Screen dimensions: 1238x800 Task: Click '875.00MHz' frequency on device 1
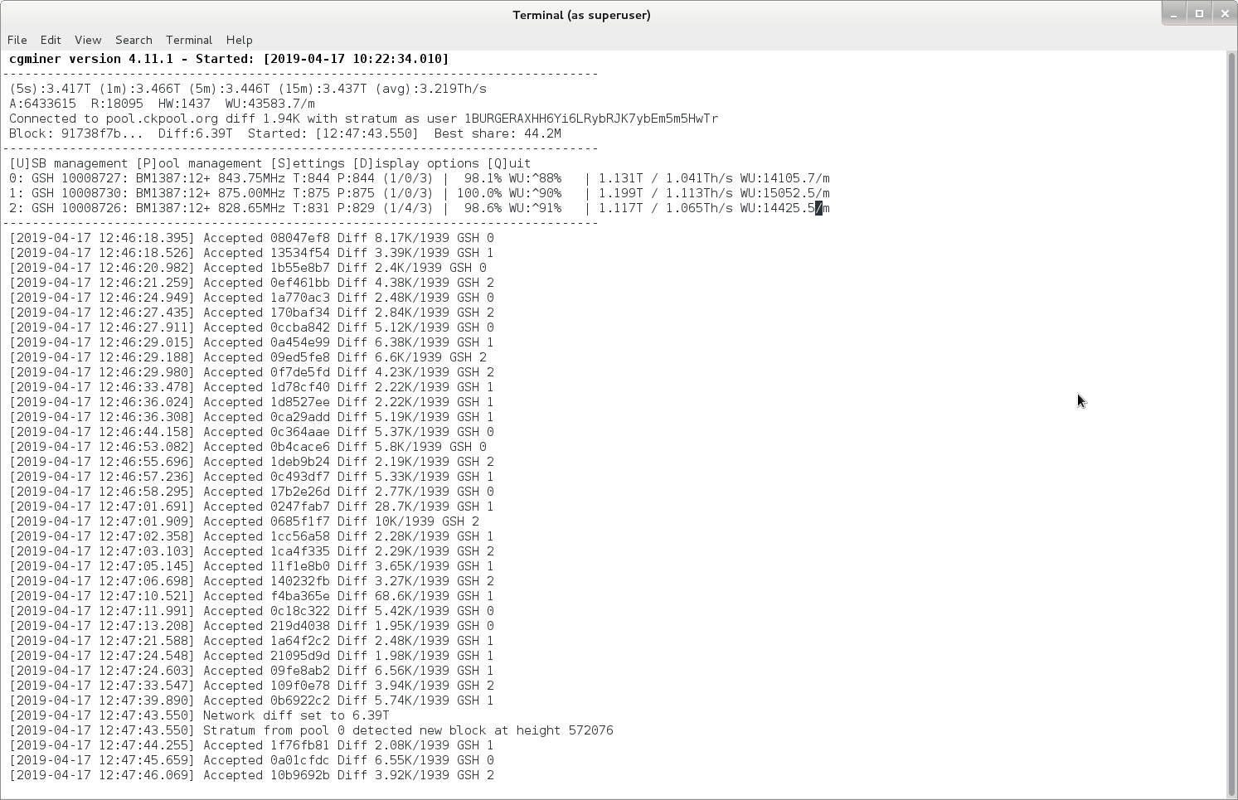point(251,193)
